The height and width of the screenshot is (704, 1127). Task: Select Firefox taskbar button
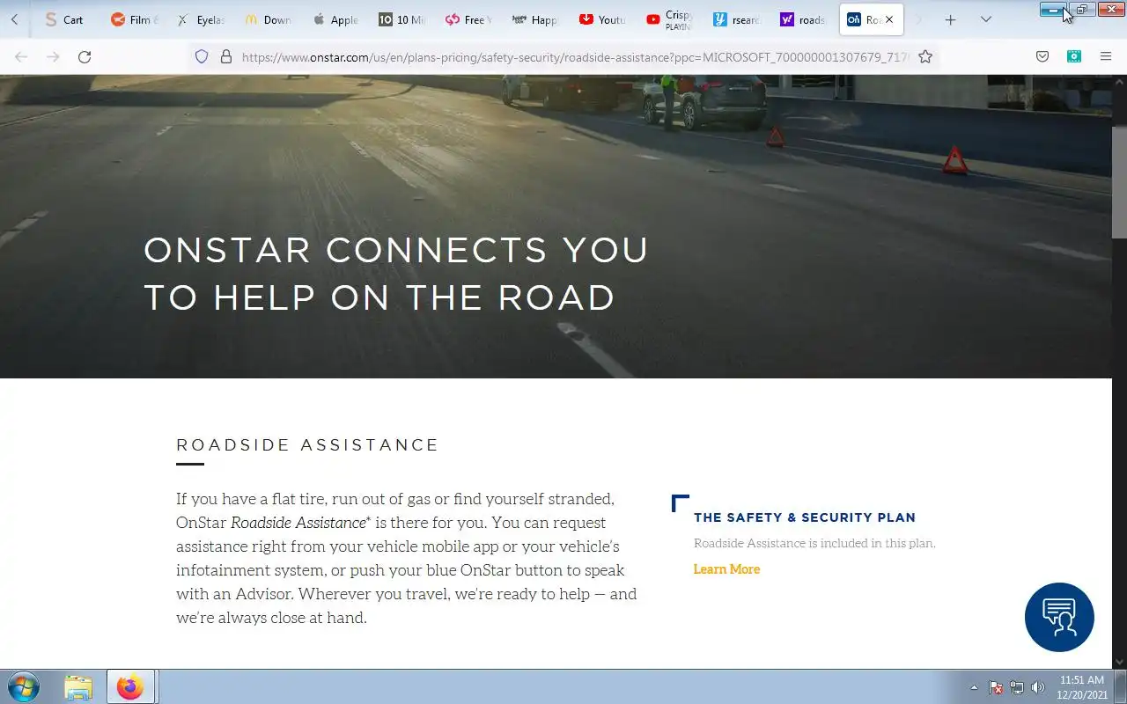[130, 686]
